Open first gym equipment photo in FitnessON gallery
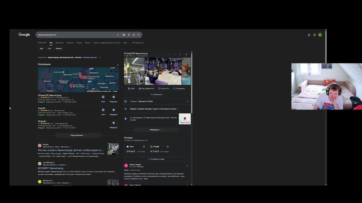 coord(134,71)
